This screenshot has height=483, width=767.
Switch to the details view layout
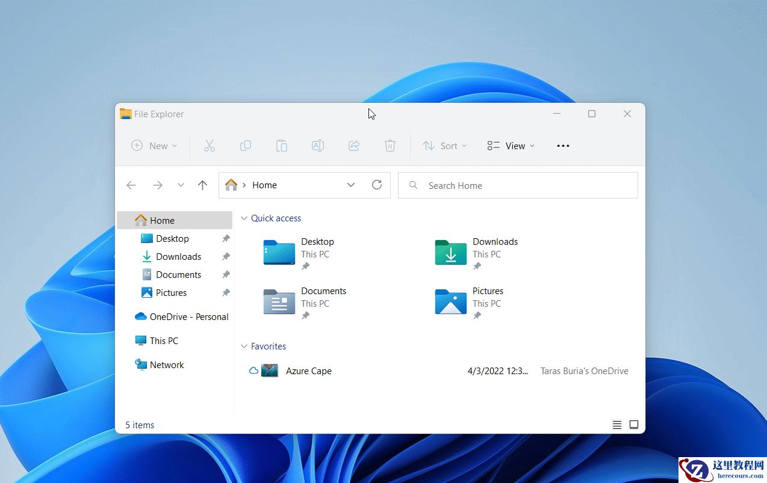coord(616,425)
